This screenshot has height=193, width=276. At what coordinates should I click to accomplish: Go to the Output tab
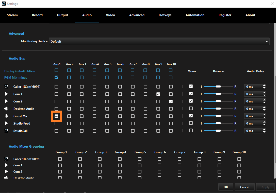pyautogui.click(x=62, y=15)
